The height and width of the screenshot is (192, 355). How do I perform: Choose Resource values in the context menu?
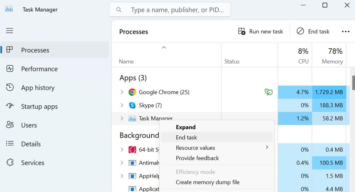217,148
